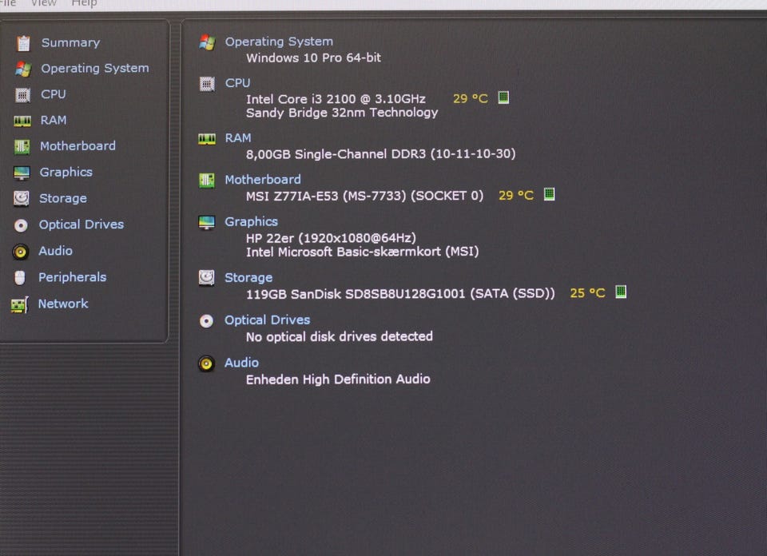Select Operating System in the sidebar
Image resolution: width=767 pixels, height=556 pixels.
click(95, 69)
